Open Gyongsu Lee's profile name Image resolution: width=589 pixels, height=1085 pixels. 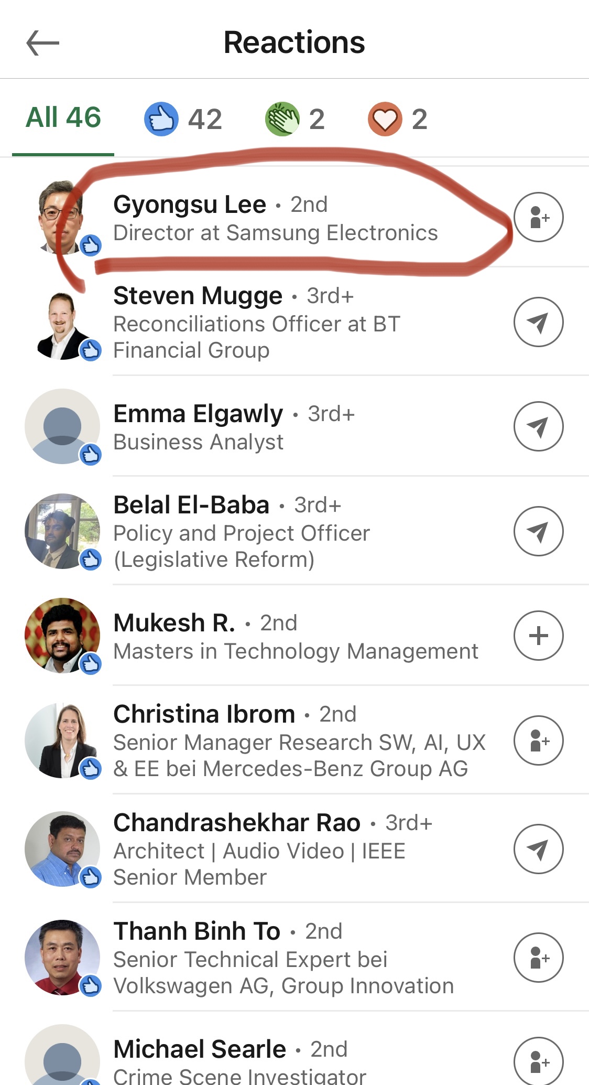point(190,205)
